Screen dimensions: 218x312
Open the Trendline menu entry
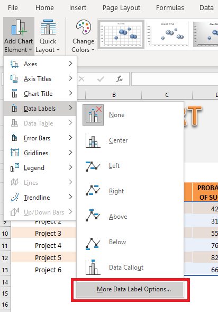(40, 198)
